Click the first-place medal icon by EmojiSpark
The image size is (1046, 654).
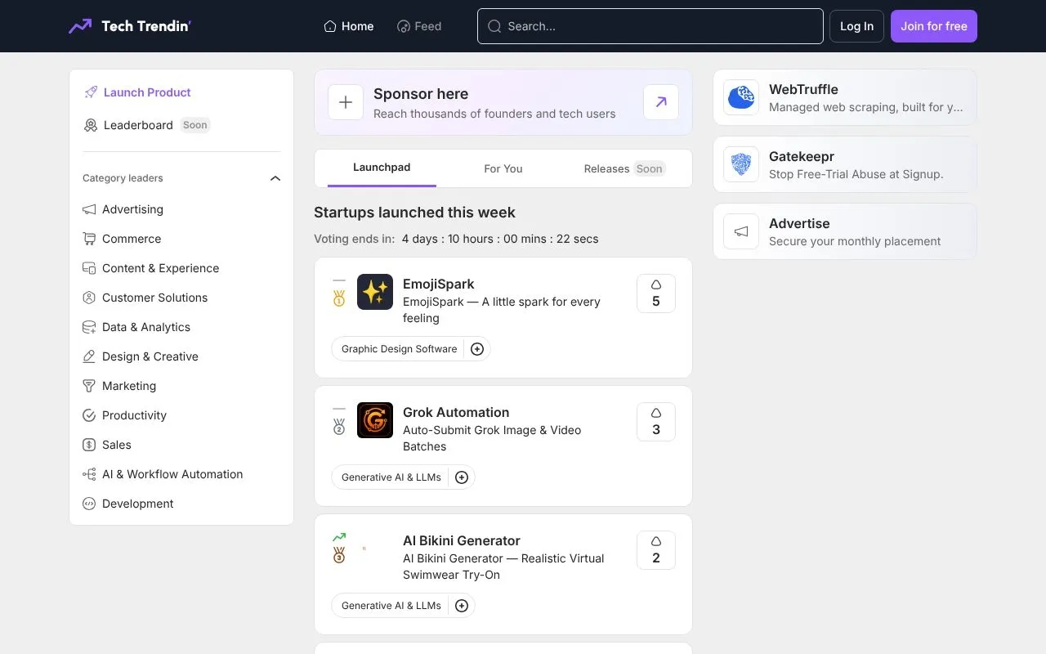click(x=339, y=298)
